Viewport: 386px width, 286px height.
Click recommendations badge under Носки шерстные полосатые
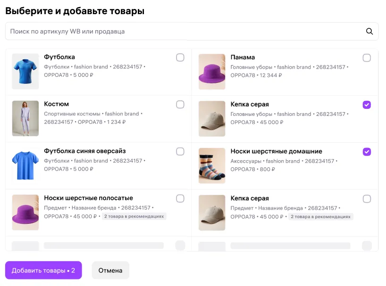pos(134,217)
